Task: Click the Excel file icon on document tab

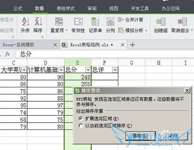Action: (x=65, y=45)
